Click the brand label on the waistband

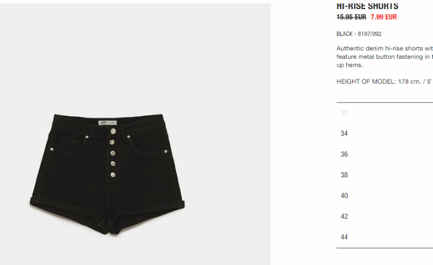click(108, 123)
